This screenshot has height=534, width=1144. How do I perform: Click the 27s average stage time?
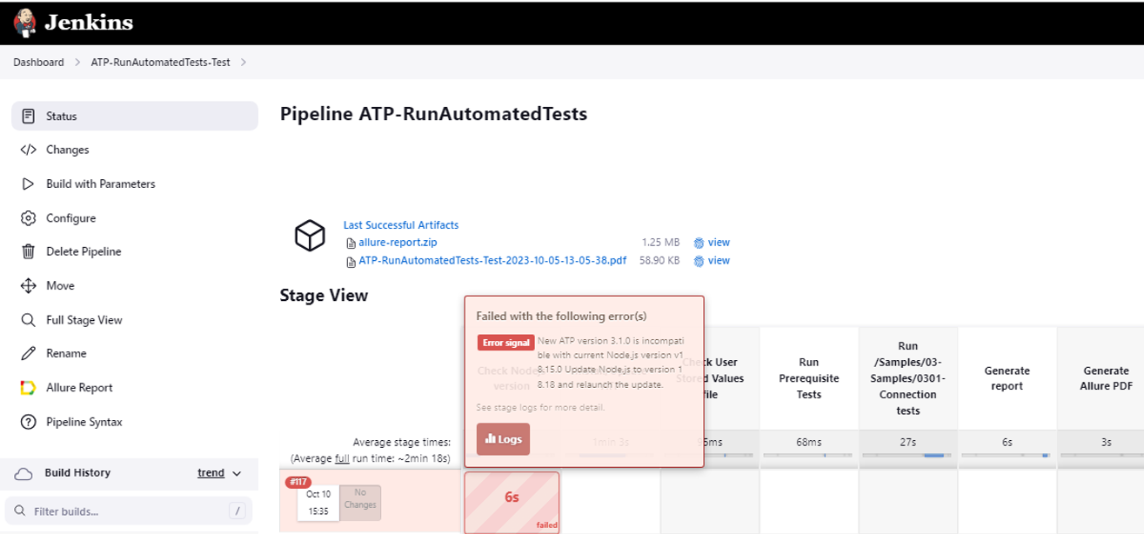click(x=907, y=442)
